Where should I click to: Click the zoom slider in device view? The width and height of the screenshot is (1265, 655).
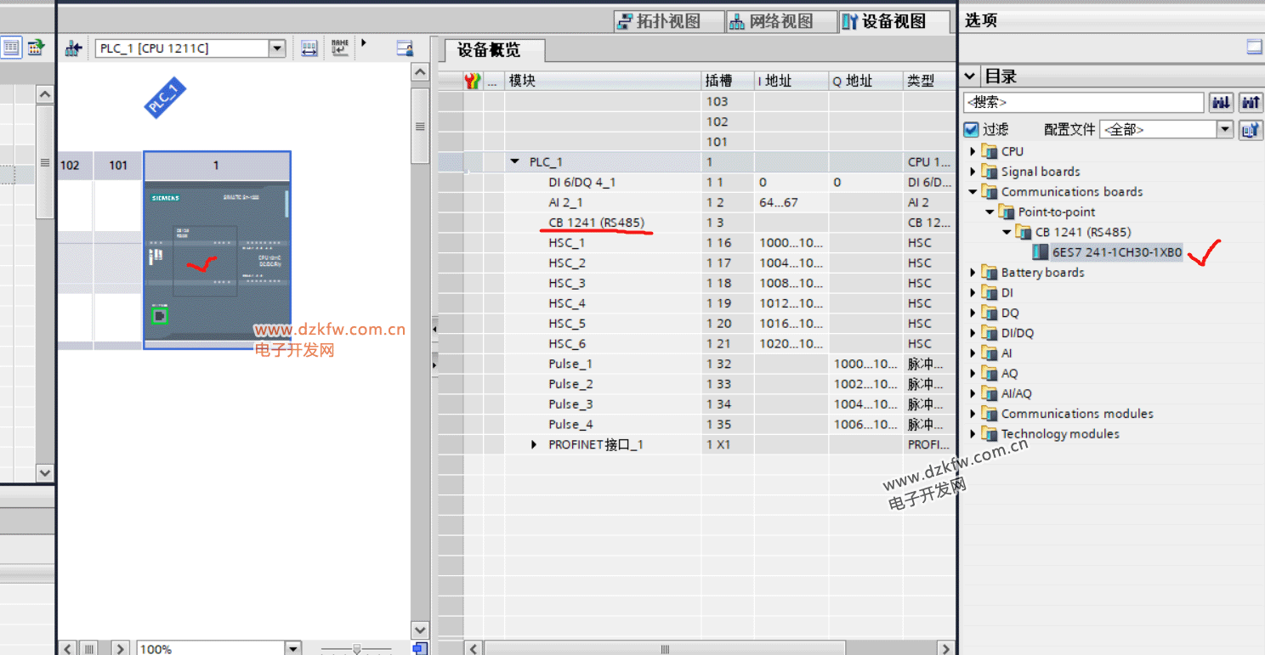(x=356, y=649)
